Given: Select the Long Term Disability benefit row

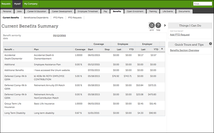Looking at the screenshot, I should 84,113.
